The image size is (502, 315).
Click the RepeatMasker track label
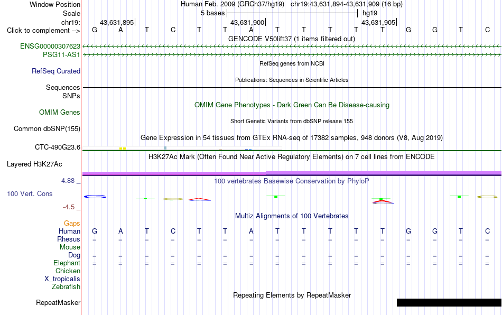coord(58,302)
